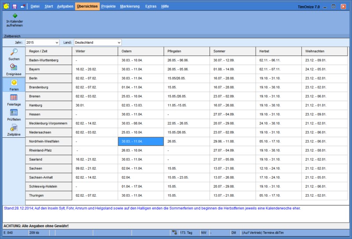
Task: Open the Ereignisse sidebar icon
Action: tap(14, 67)
